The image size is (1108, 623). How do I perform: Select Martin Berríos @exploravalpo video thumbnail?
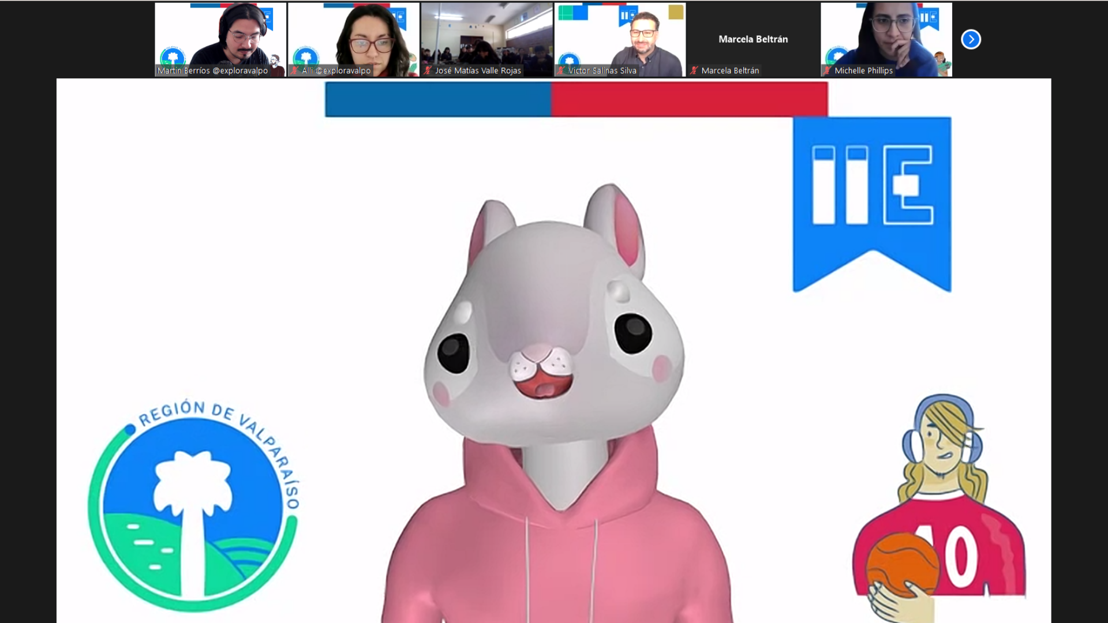pos(220,39)
